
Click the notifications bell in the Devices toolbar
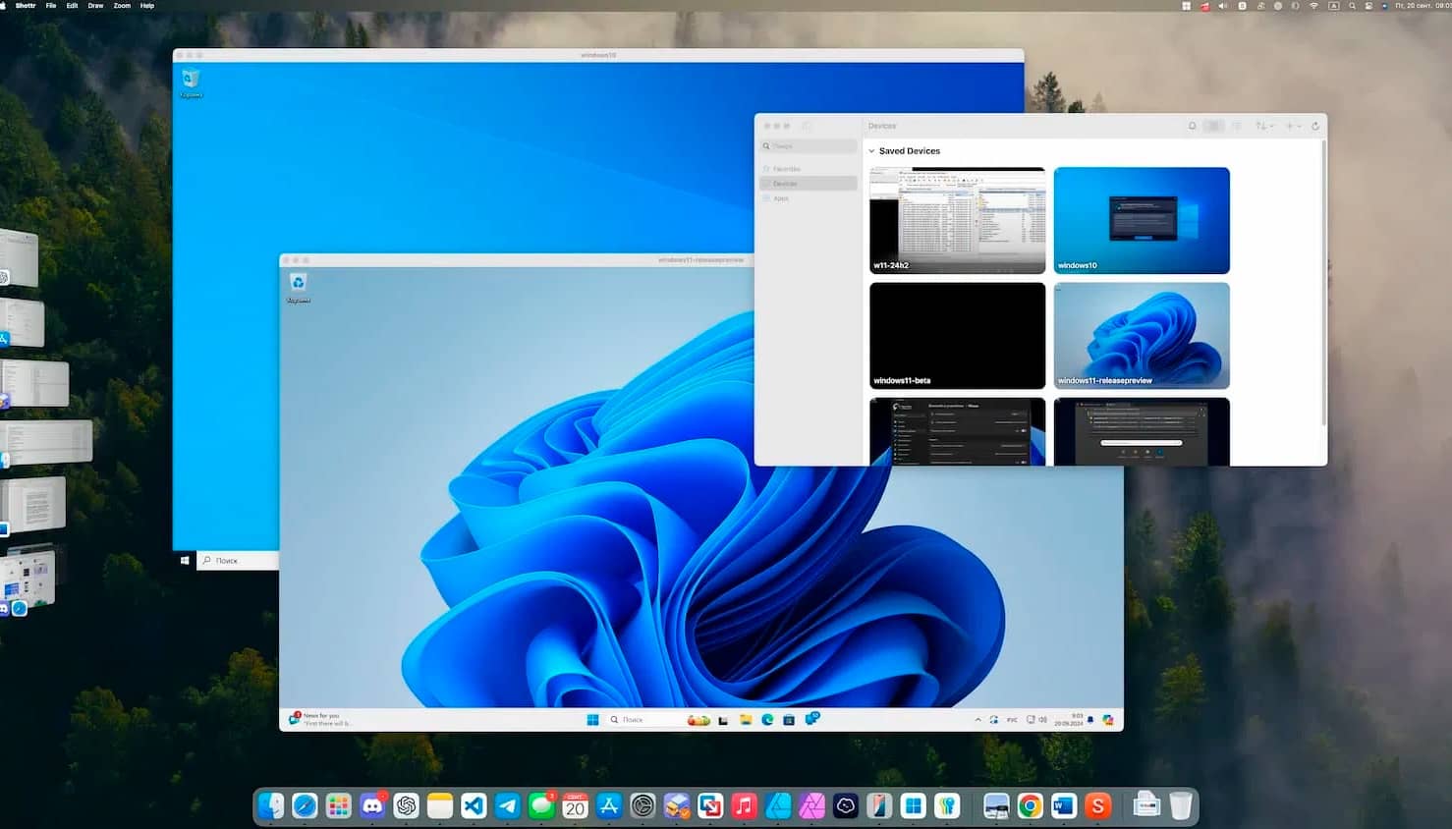pos(1192,126)
